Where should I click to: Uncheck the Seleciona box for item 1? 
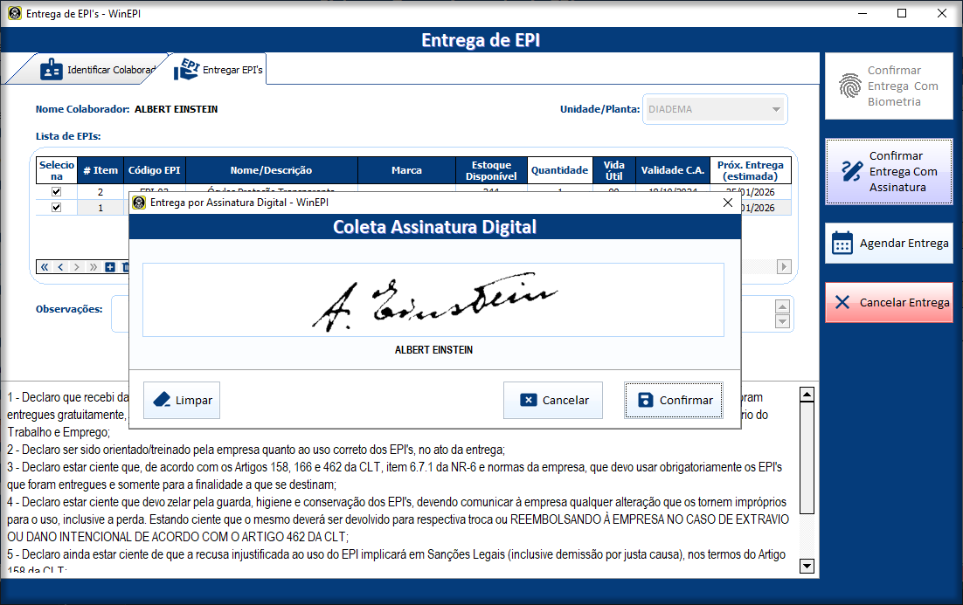(x=57, y=208)
